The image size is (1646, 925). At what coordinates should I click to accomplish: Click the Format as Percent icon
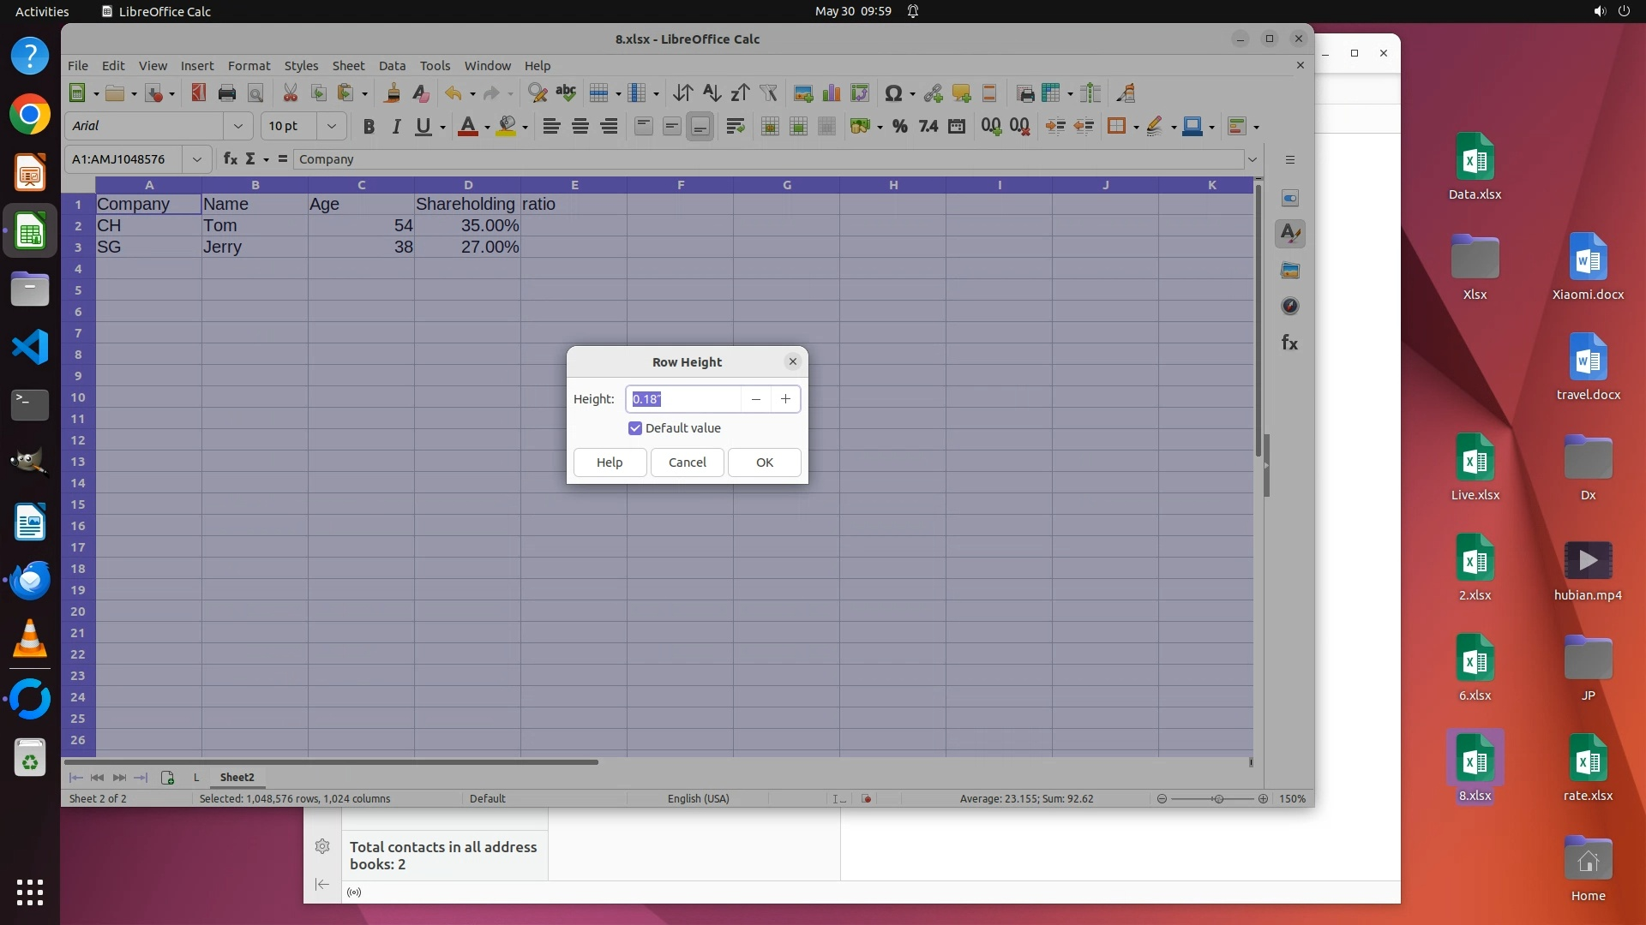tap(899, 127)
